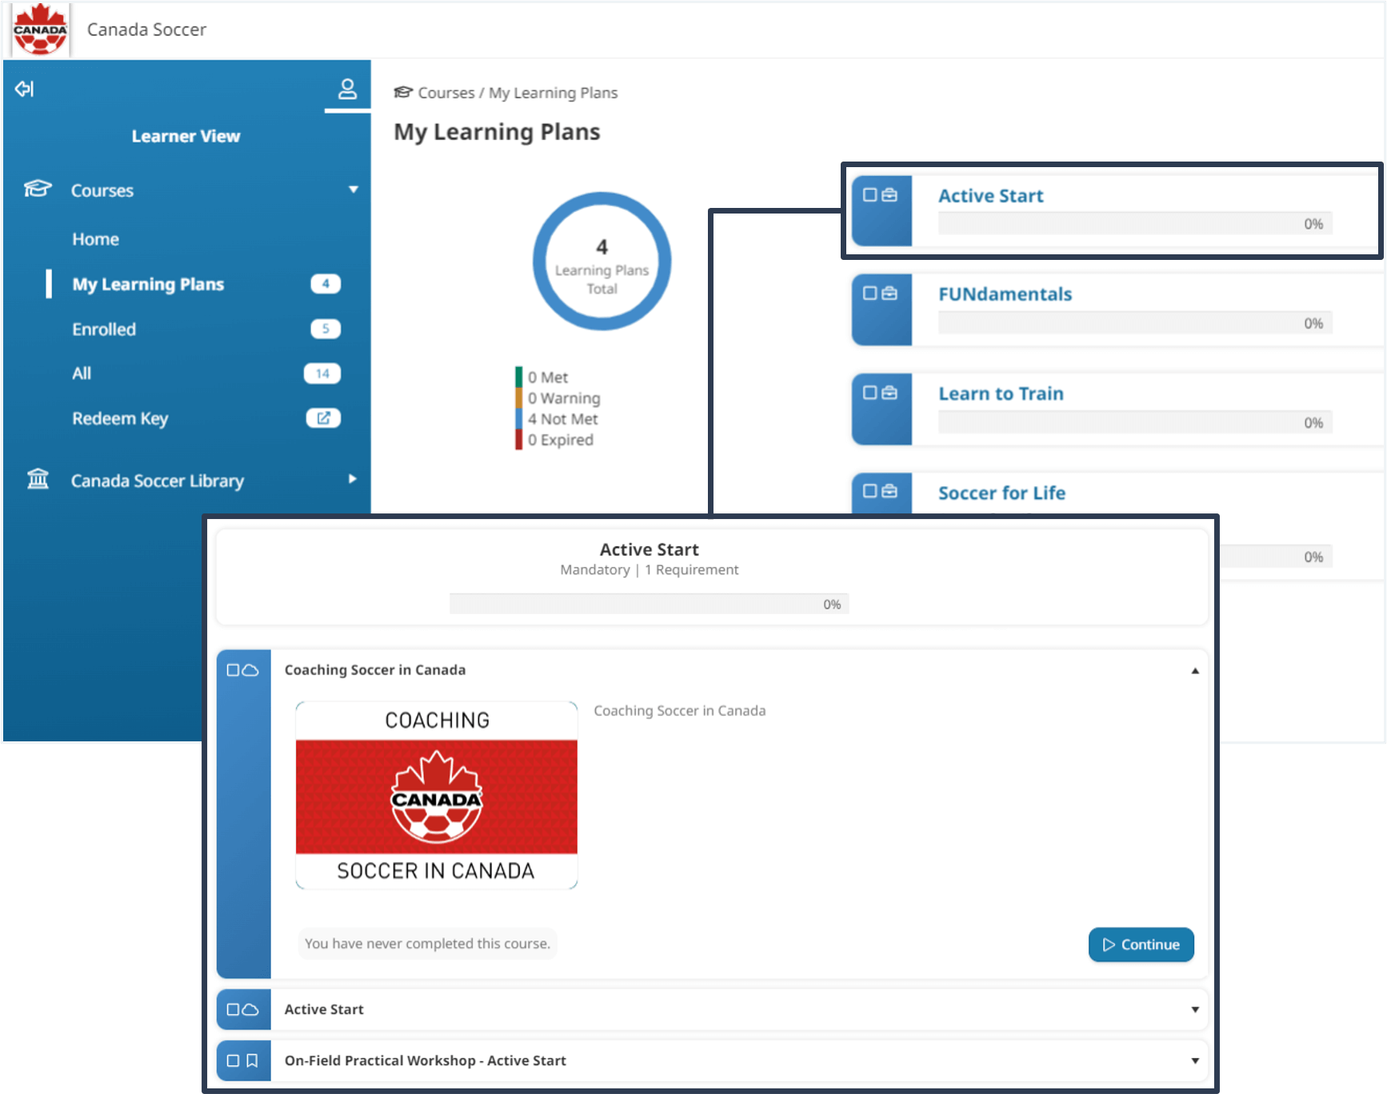Click the cloud icon on the Active Start course row

click(250, 1009)
